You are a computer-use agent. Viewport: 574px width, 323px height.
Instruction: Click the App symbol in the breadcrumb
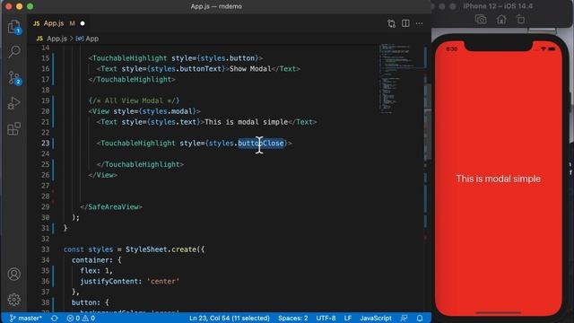click(91, 39)
